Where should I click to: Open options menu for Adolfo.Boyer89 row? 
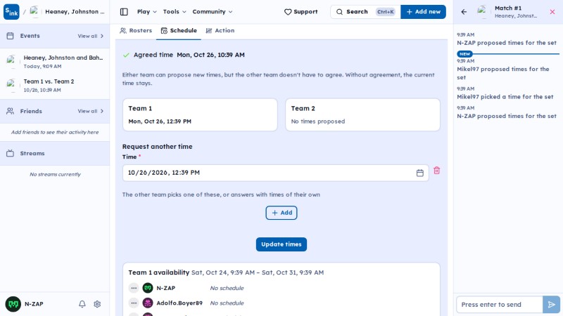click(134, 303)
